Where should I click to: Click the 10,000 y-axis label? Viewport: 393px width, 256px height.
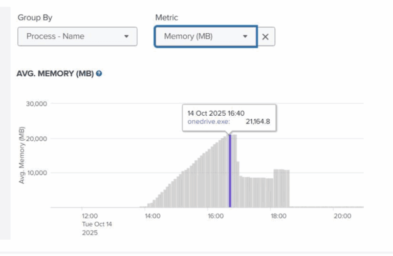click(36, 173)
